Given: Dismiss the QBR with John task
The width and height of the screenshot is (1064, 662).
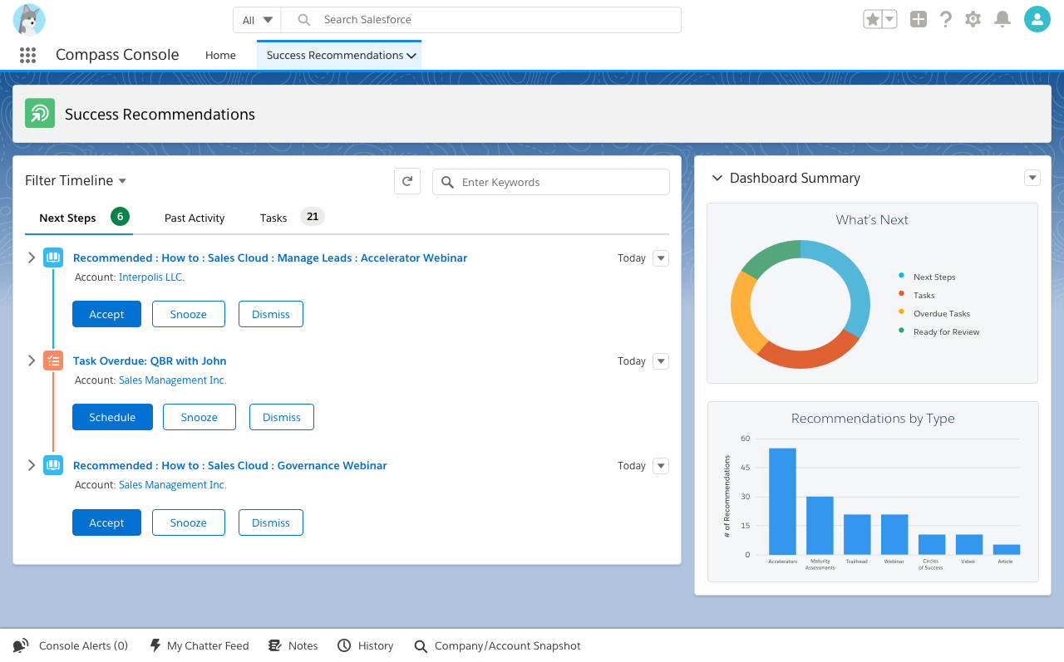Looking at the screenshot, I should [x=282, y=417].
